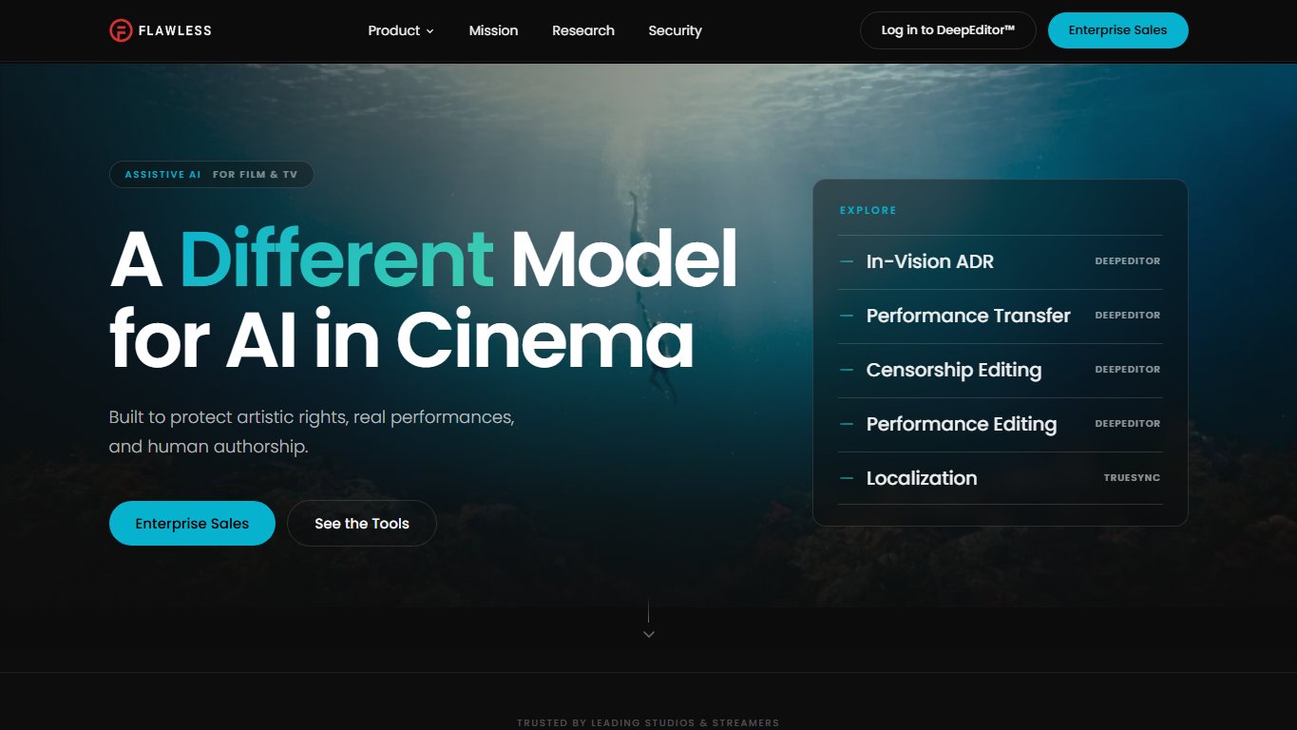Click the DEEPEDITOR label beside In-Vision ADR
1297x730 pixels.
pos(1128,261)
